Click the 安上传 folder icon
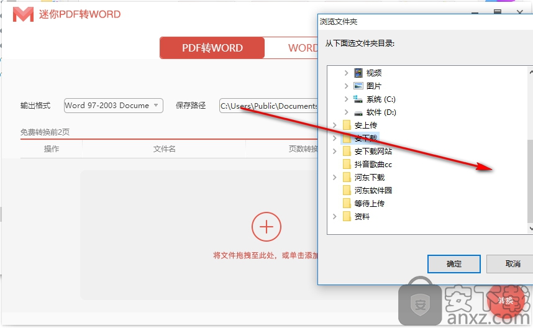Viewport: 533px width, 328px height. click(x=347, y=125)
